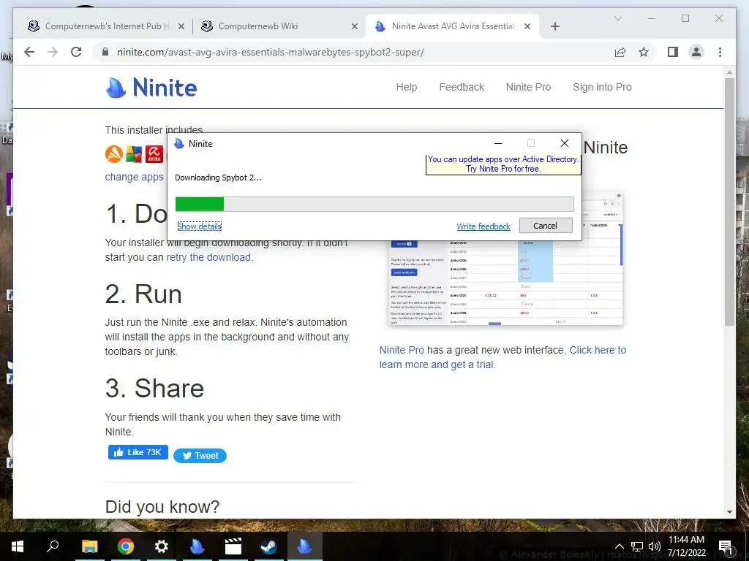Screen dimensions: 749x561
Task: Click the change apps link
Action: click(x=135, y=177)
